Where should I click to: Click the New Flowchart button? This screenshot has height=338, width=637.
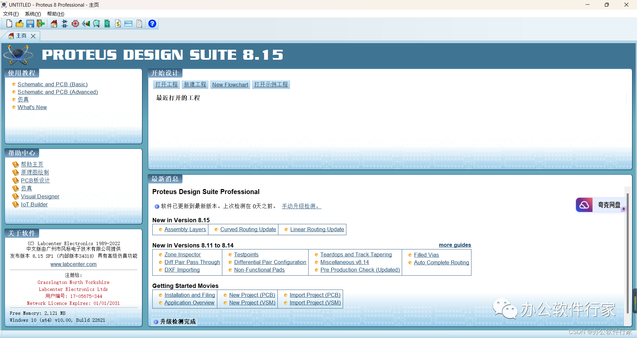point(230,85)
